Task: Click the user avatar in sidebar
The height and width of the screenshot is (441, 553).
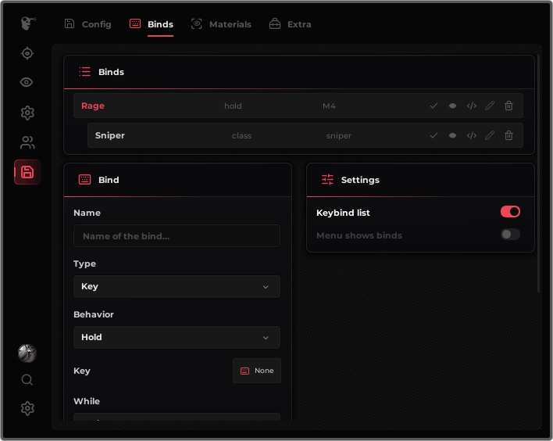Action: 27,353
